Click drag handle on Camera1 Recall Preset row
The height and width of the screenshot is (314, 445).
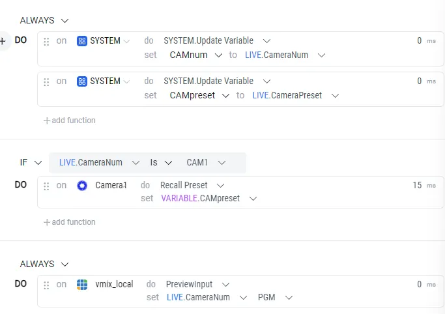[46, 186]
